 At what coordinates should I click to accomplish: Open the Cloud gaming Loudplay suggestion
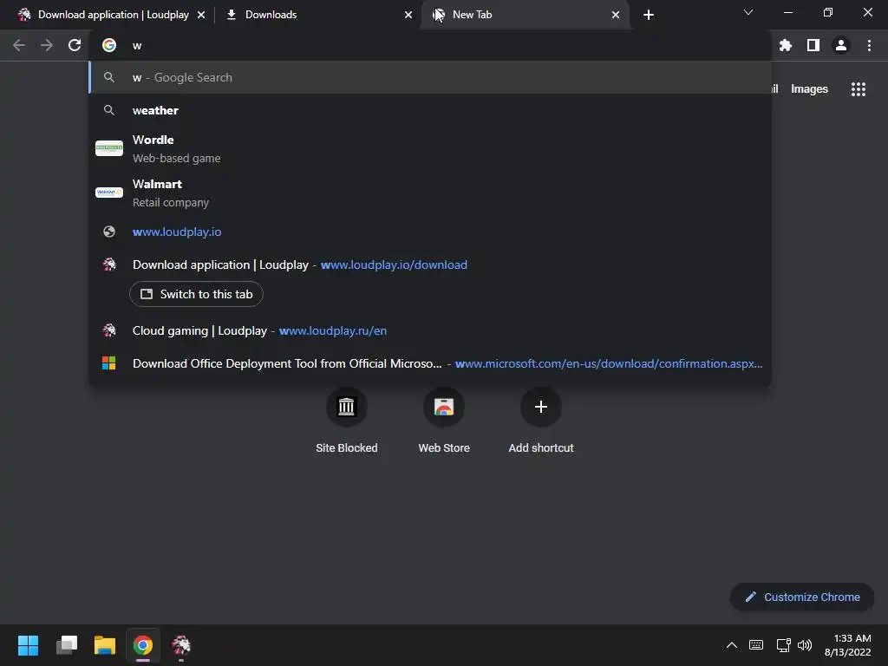pyautogui.click(x=430, y=330)
